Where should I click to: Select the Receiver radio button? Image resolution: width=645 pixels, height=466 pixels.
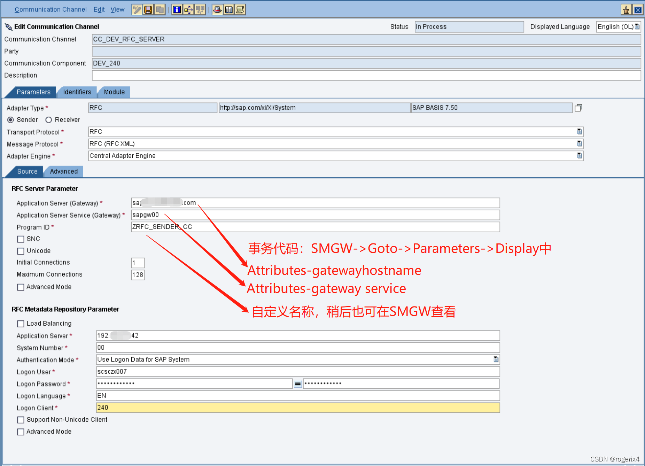49,120
